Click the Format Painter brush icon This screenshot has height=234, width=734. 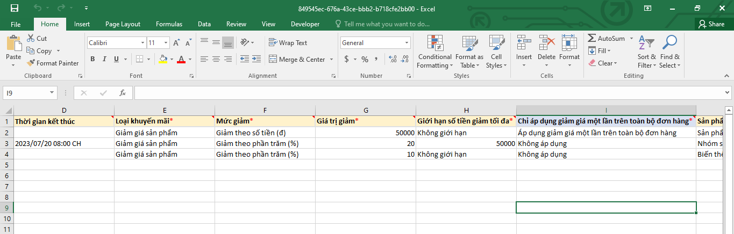click(x=31, y=63)
